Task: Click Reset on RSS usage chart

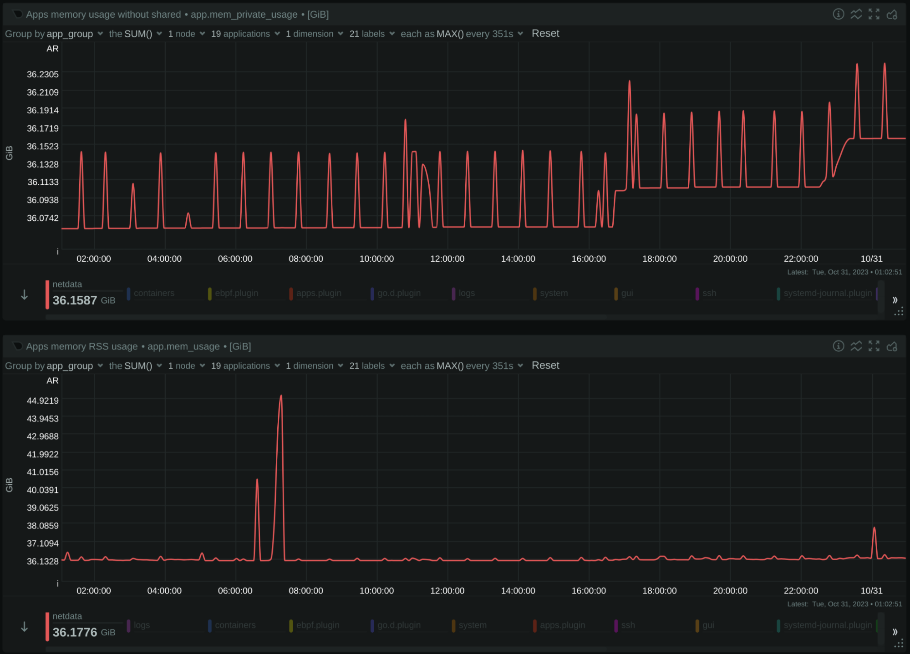Action: 545,365
